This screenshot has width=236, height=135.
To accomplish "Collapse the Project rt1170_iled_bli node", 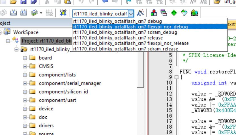I will 8,41.
